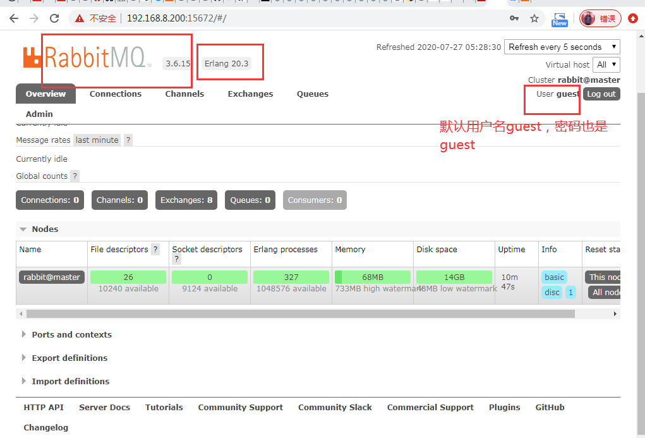645x438 pixels.
Task: Click the File descriptors help icon
Action: (x=155, y=249)
